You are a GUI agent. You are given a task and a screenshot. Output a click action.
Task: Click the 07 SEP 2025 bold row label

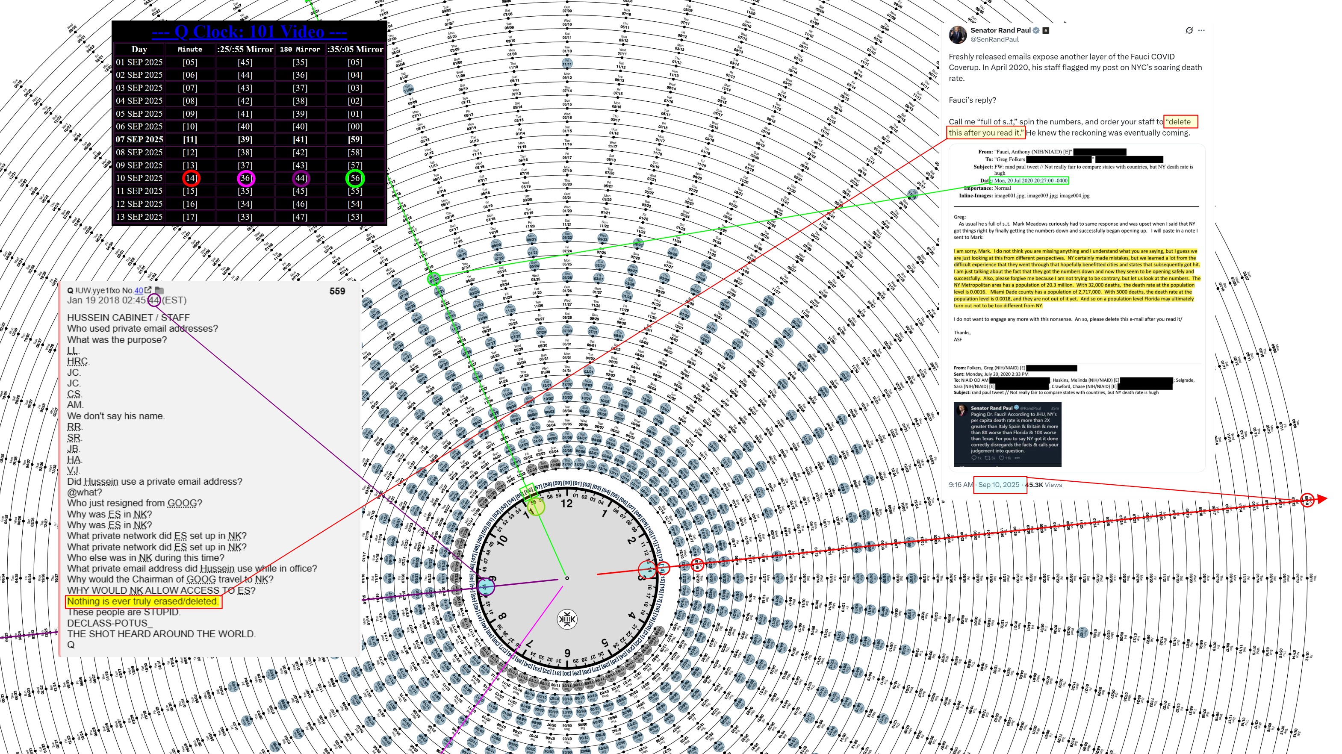coord(139,139)
